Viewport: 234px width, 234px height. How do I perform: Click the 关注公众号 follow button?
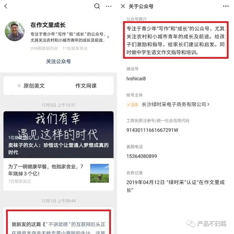click(x=58, y=61)
